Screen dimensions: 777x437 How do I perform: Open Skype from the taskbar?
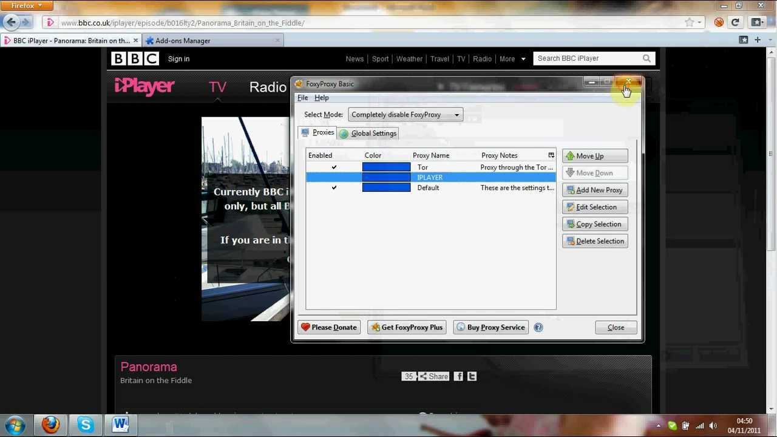click(85, 425)
